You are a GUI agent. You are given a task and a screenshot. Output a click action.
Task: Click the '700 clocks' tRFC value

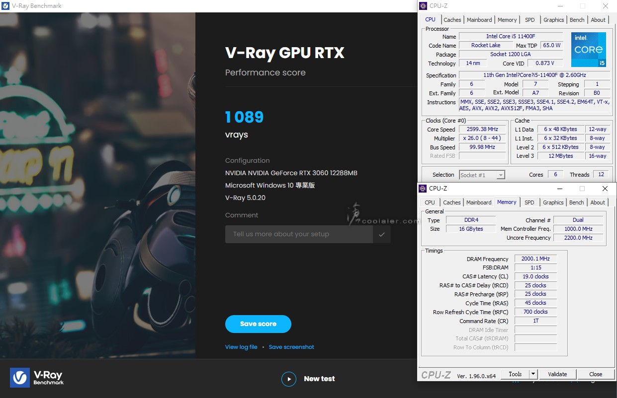[535, 312]
